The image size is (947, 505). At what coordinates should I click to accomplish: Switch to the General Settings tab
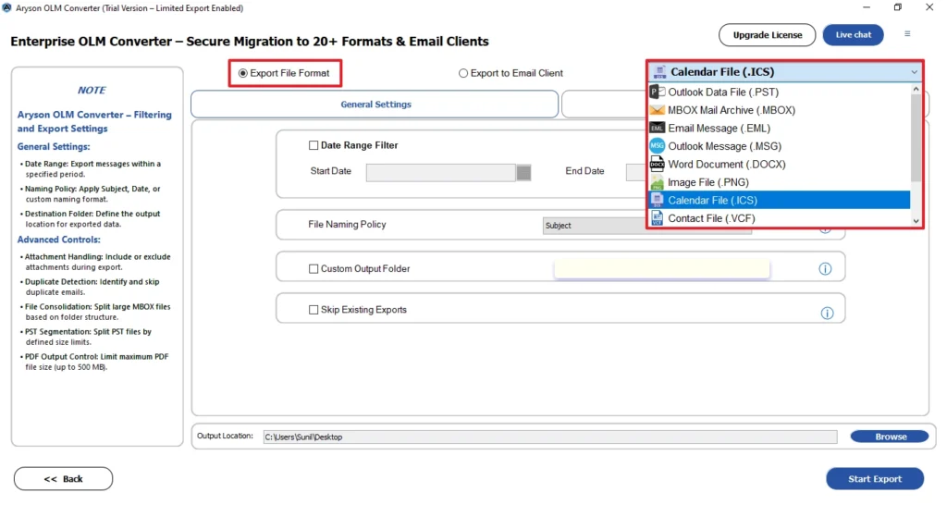tap(375, 105)
